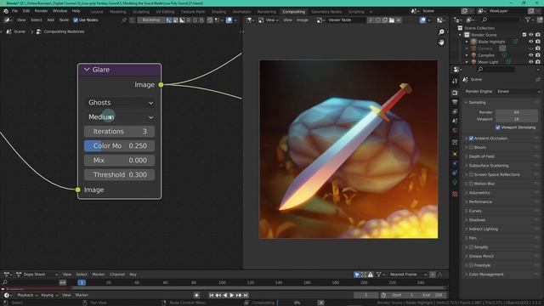Screen dimensions: 544x306
Task: Click Compositing Nodetree breadcrumb
Action: (x=64, y=31)
